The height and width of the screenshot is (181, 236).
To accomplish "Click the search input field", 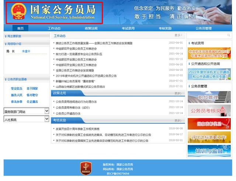I will [x=209, y=35].
